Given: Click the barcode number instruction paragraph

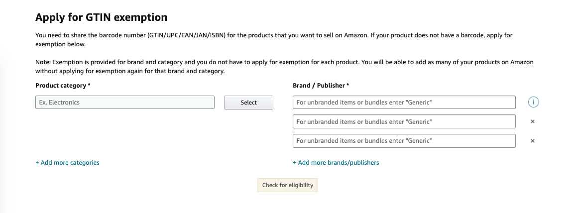Looking at the screenshot, I should click(x=274, y=40).
